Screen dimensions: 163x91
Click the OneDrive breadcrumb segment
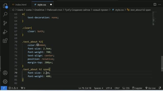(x=39, y=10)
